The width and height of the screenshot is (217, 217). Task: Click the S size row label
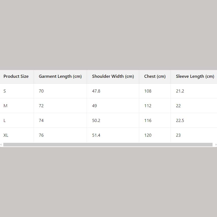tap(5, 91)
